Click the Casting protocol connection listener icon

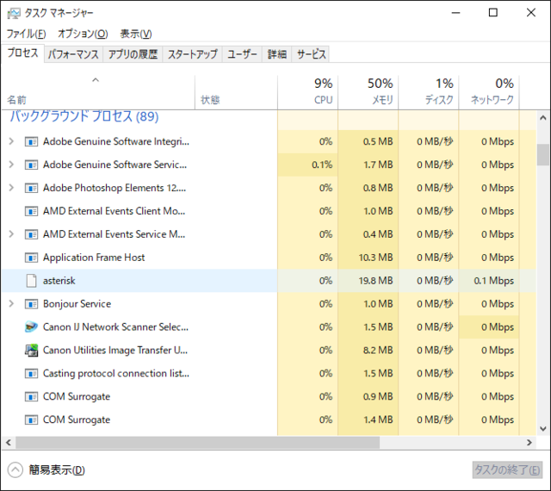point(32,374)
